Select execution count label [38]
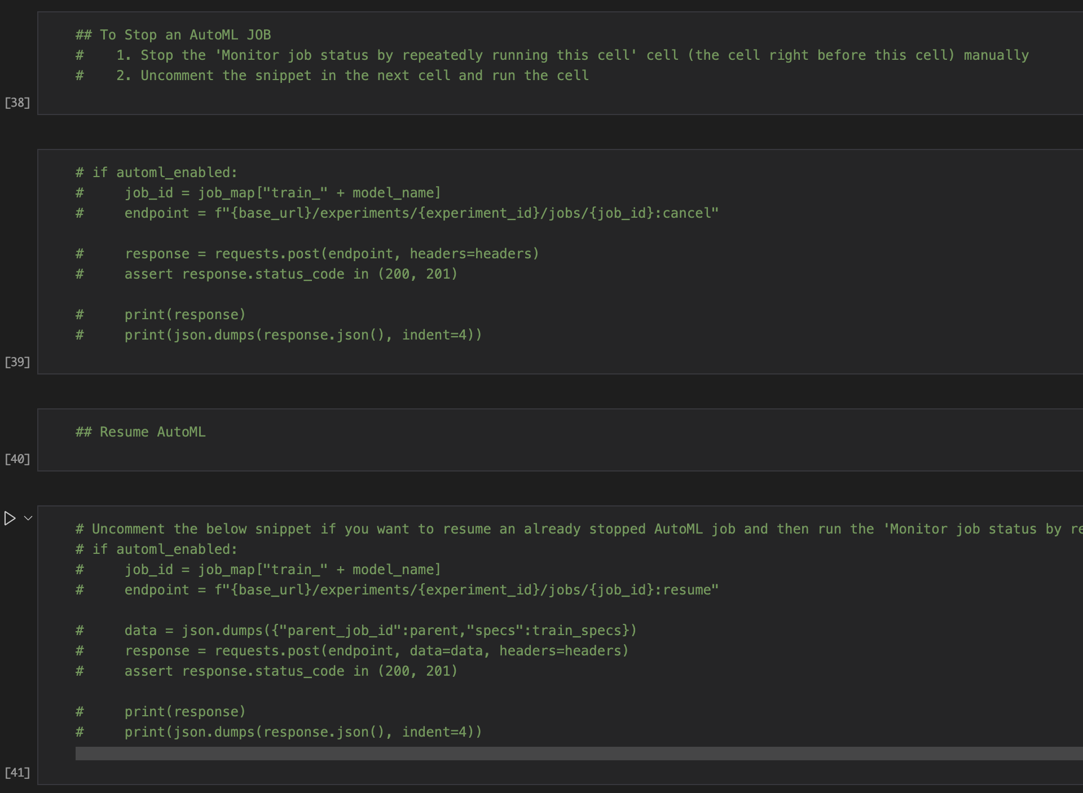The height and width of the screenshot is (793, 1083). [17, 103]
